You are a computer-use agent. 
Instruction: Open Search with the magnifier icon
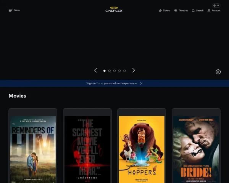[x=194, y=11]
